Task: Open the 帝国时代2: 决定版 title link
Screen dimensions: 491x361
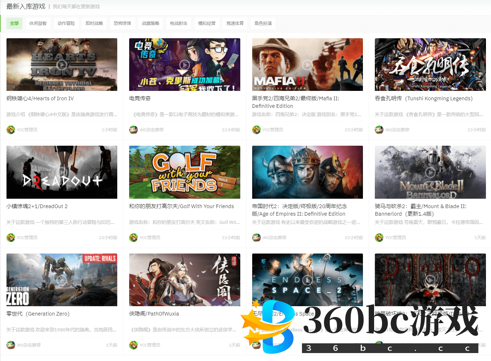Action: tap(299, 210)
